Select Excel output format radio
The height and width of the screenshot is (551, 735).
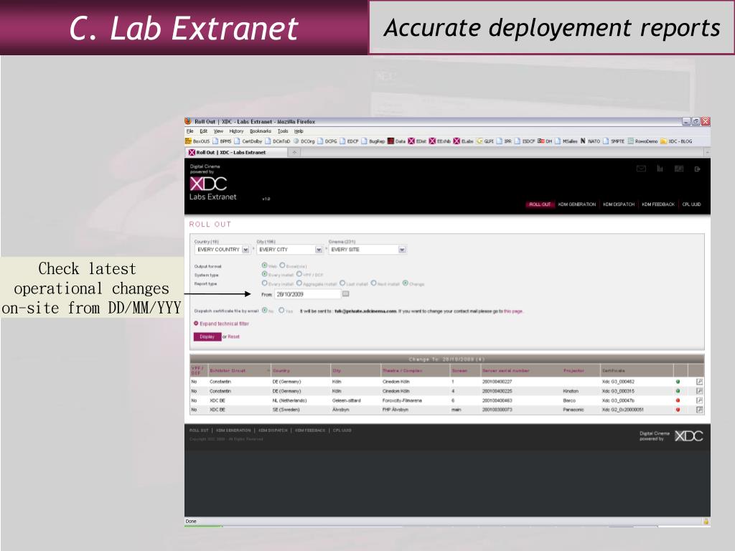[x=282, y=265]
